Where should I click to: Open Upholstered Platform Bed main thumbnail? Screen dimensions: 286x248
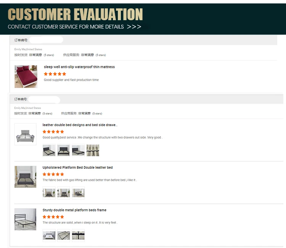pyautogui.click(x=25, y=177)
